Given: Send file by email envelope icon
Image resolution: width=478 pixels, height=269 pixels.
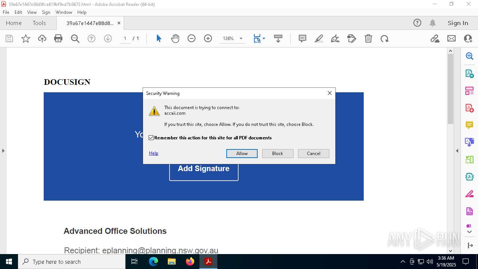Looking at the screenshot, I should [x=451, y=38].
